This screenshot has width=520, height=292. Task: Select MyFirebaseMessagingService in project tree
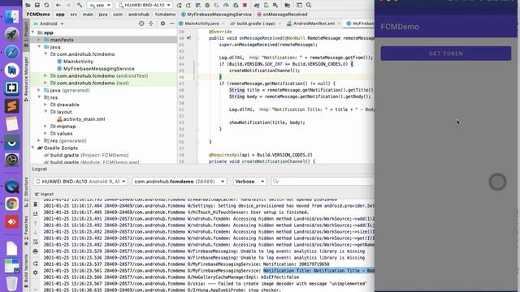(99, 68)
